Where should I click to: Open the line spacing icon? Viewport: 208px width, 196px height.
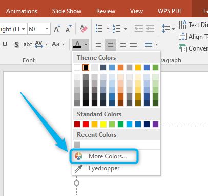(x=166, y=29)
